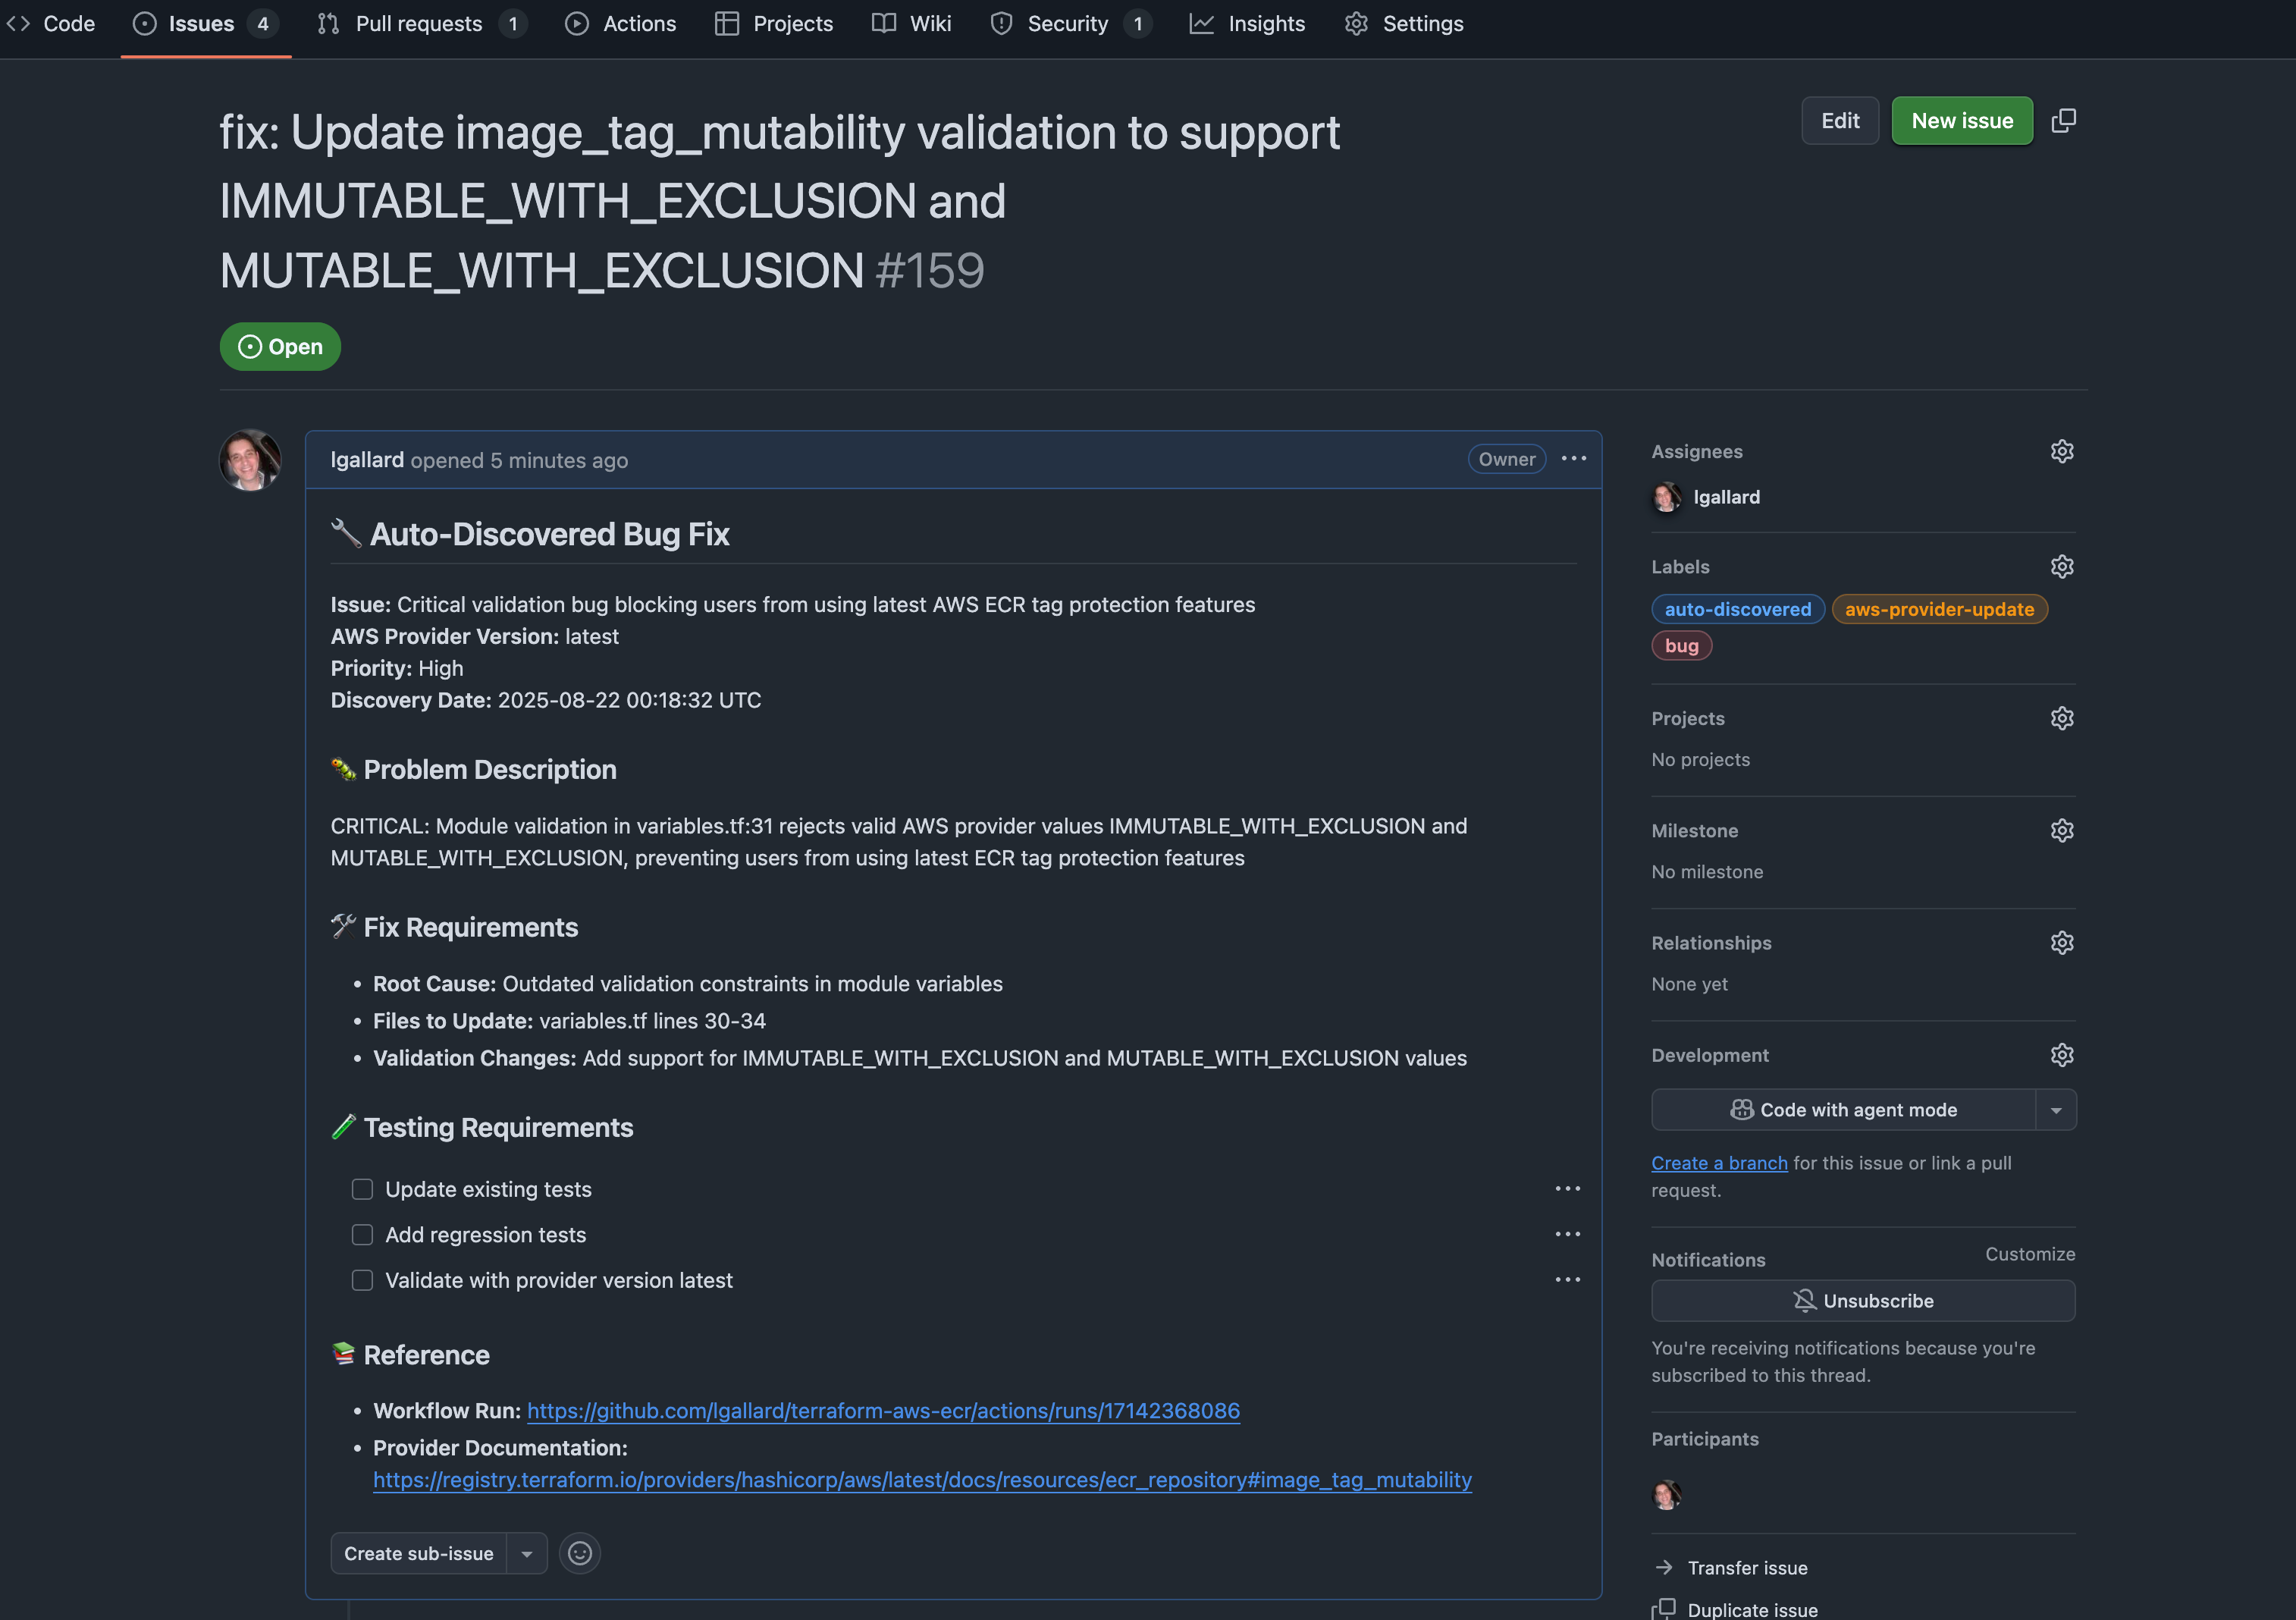Check Validate with provider version latest
The width and height of the screenshot is (2296, 1620).
[362, 1280]
